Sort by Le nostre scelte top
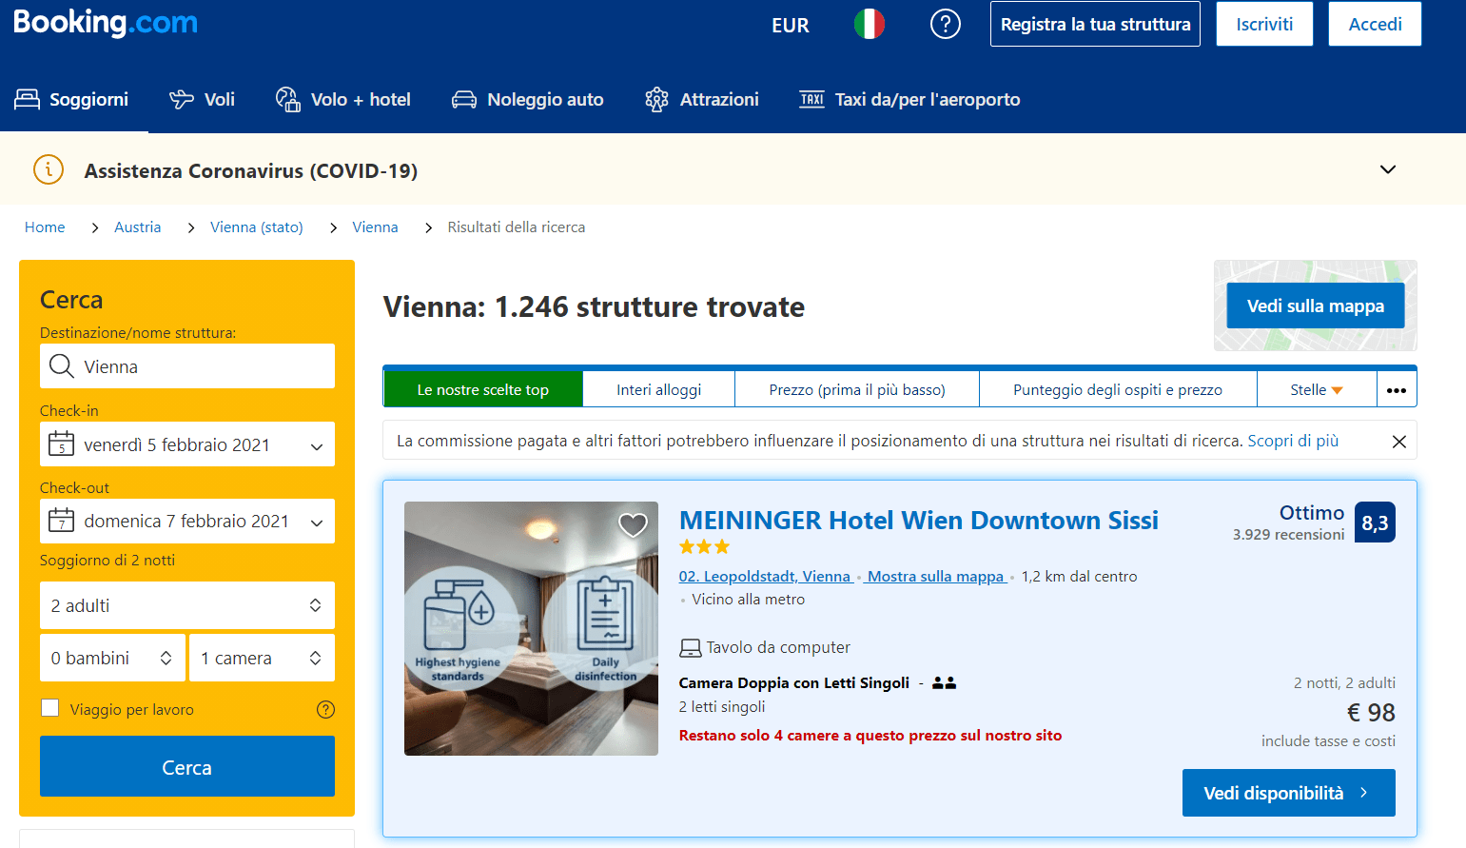Viewport: 1466px width, 848px height. click(483, 389)
